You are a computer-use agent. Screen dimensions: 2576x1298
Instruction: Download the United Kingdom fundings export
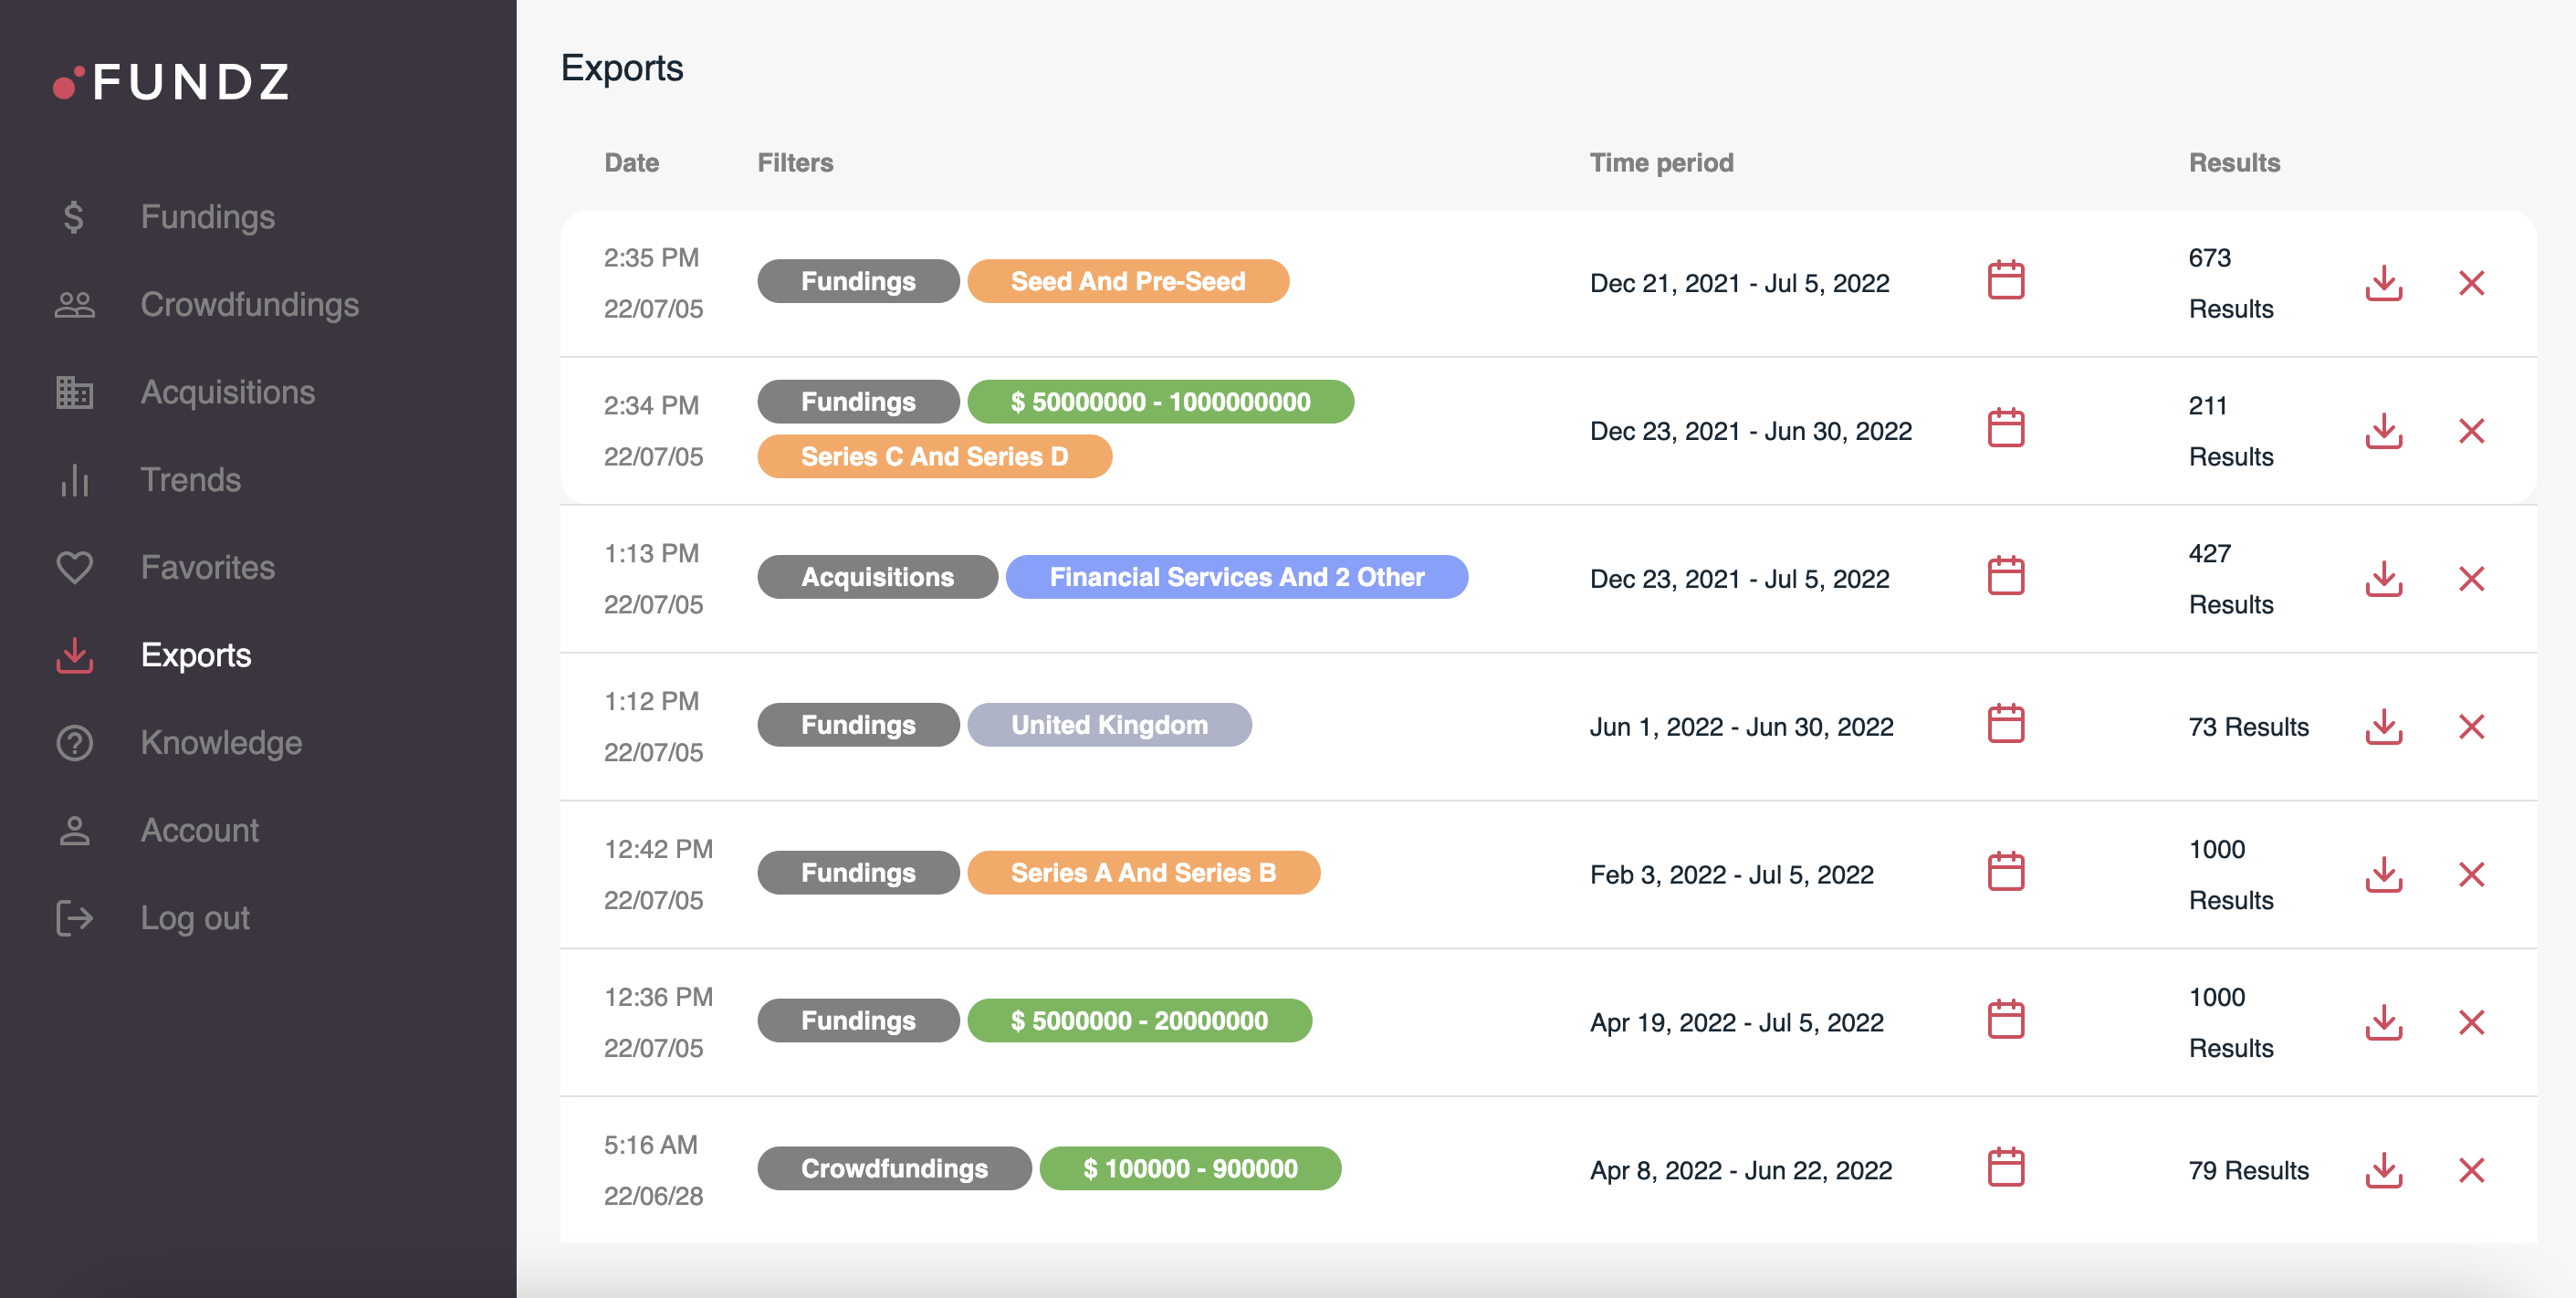click(x=2383, y=727)
